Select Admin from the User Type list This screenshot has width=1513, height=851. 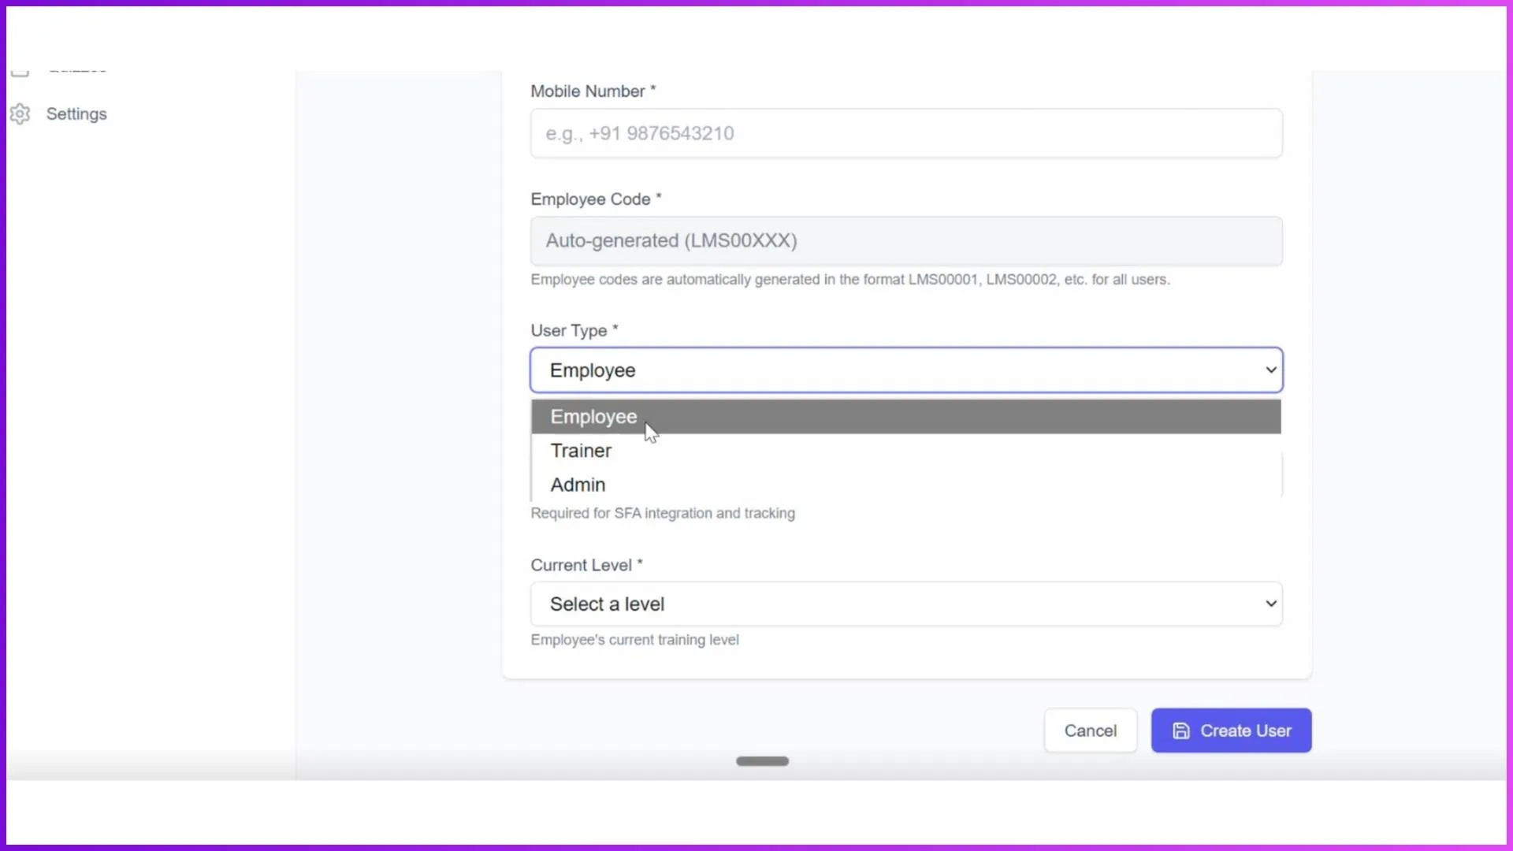click(578, 485)
